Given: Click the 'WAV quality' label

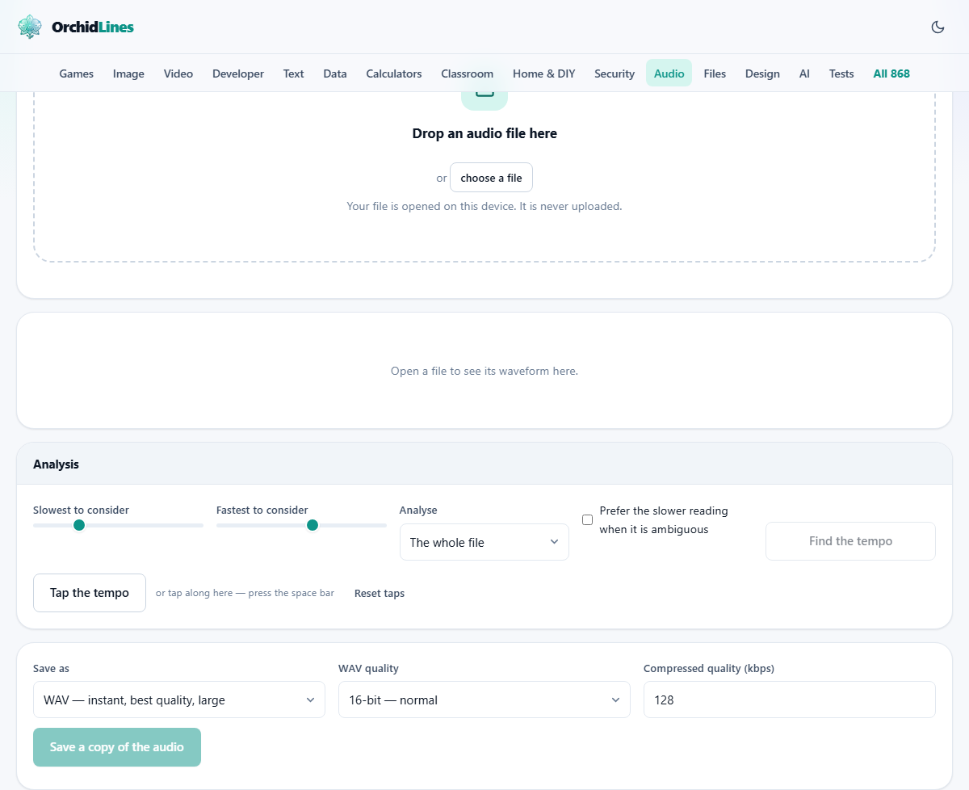Looking at the screenshot, I should [x=368, y=668].
